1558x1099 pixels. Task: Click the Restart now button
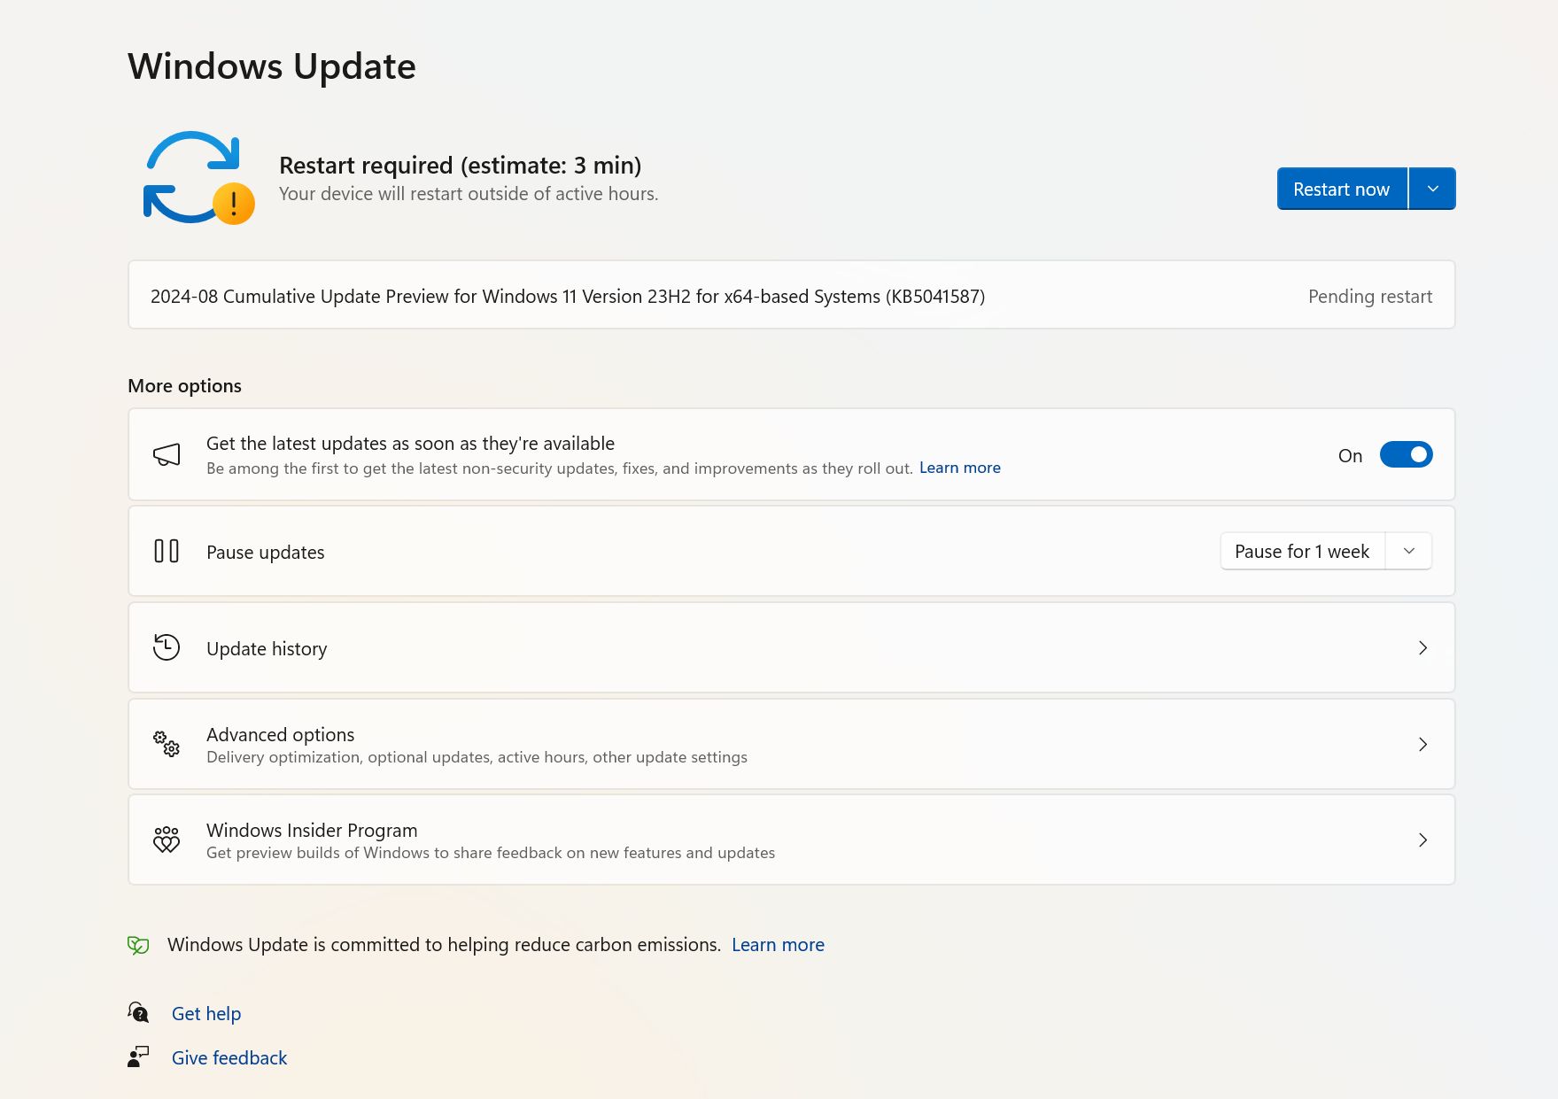(x=1342, y=189)
